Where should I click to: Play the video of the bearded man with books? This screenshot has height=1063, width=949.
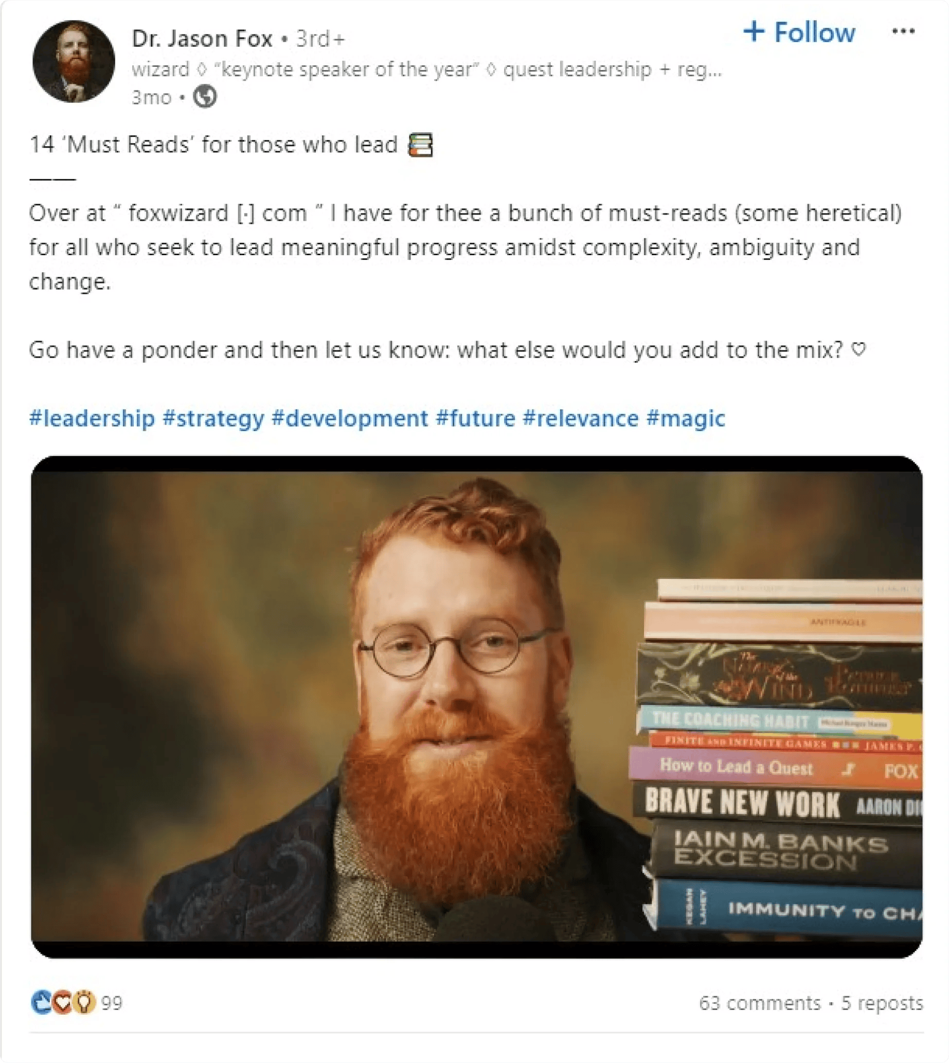pos(477,707)
